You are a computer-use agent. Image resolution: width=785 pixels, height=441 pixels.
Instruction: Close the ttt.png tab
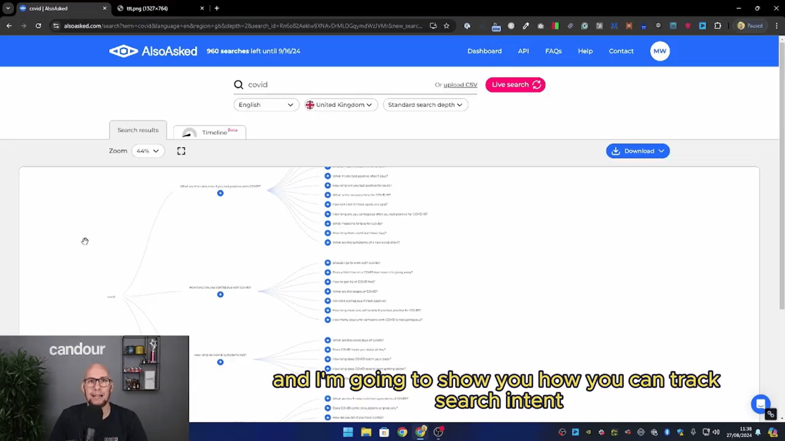click(x=202, y=8)
